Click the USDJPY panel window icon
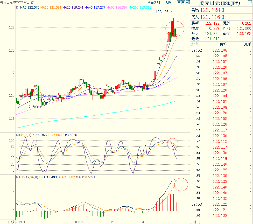 (x=250, y=2)
